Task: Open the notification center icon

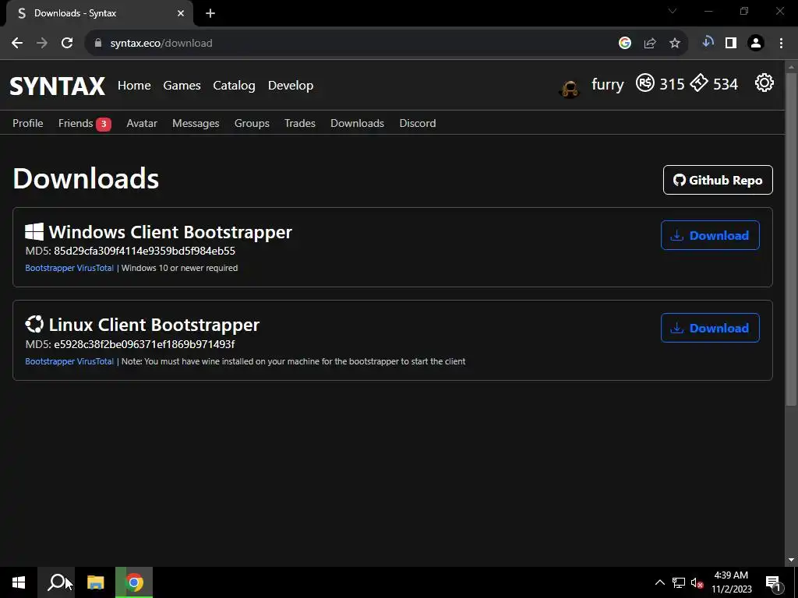Action: pyautogui.click(x=773, y=583)
